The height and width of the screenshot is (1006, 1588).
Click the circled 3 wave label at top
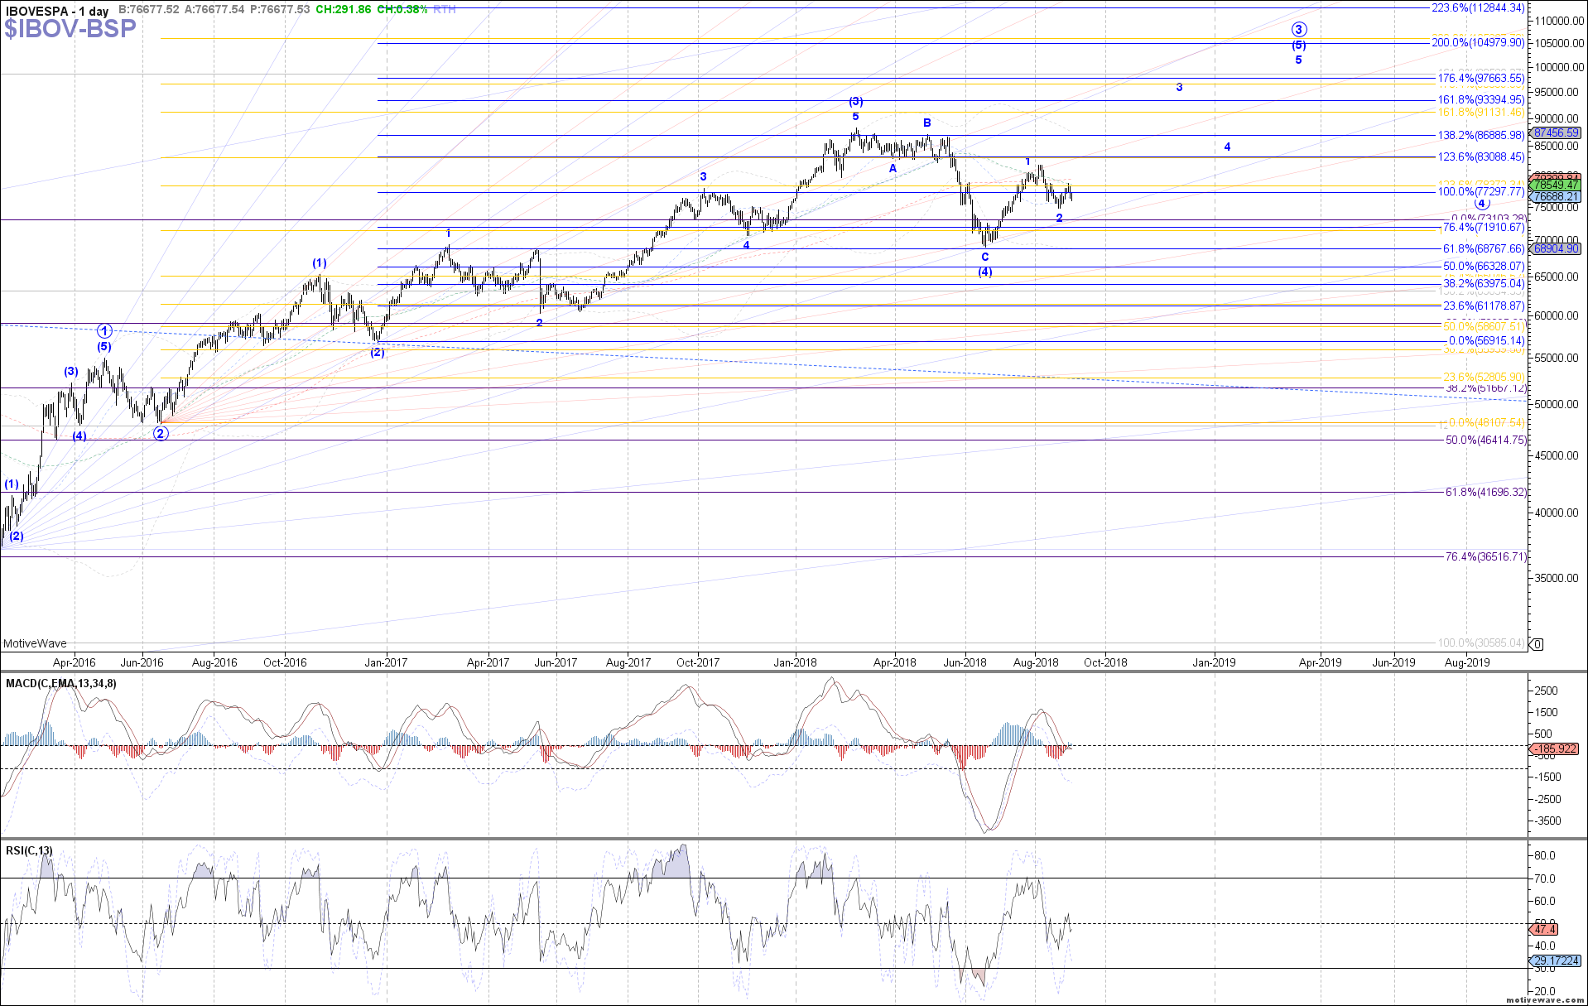(x=1299, y=29)
